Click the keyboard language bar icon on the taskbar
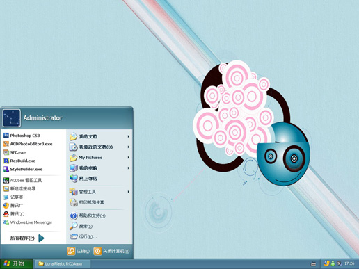Image resolution: width=359 pixels, height=269 pixels. [313, 263]
